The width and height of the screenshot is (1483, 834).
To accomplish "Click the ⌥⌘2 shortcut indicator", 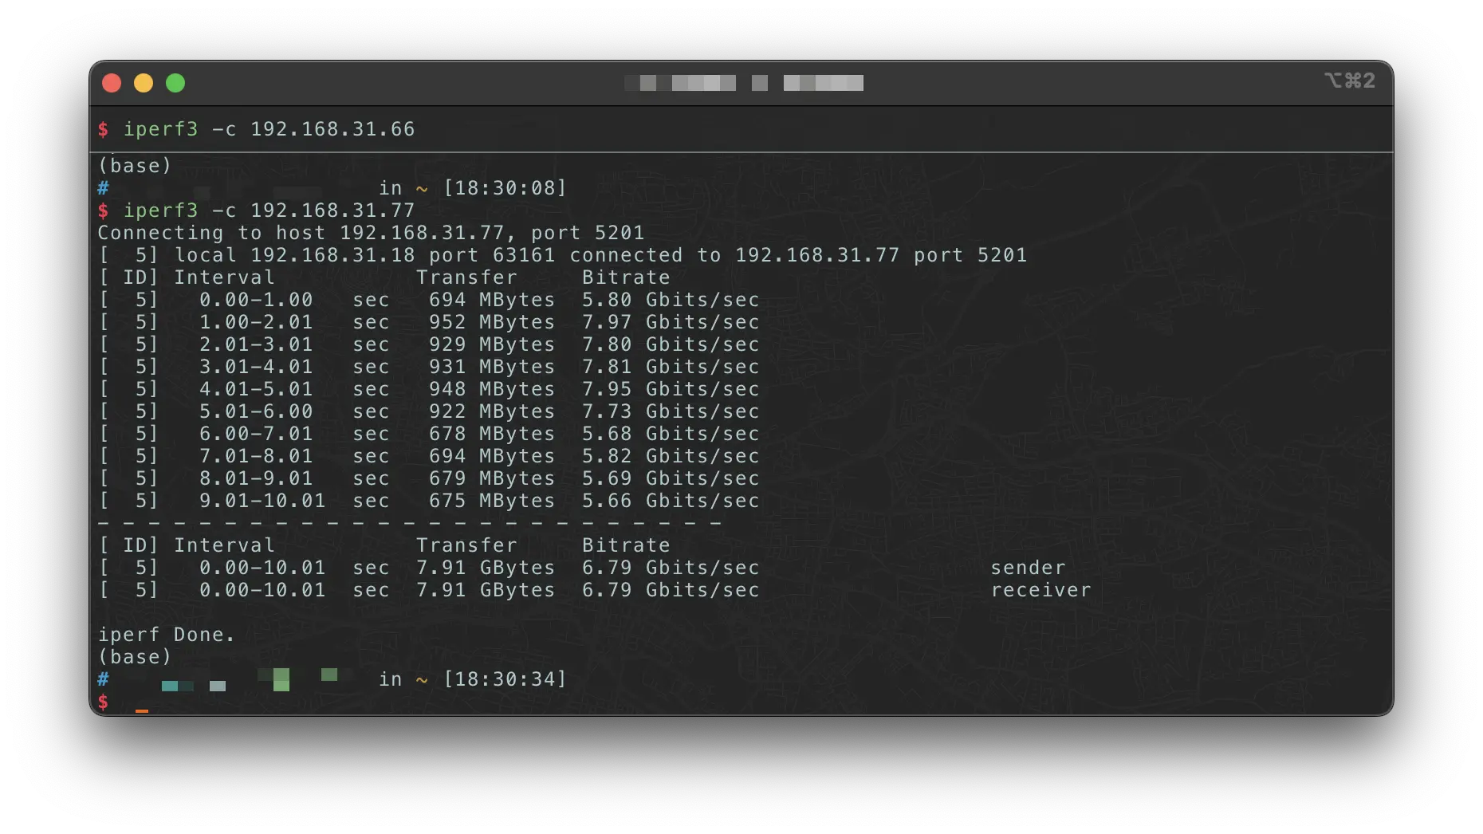I will (1349, 81).
